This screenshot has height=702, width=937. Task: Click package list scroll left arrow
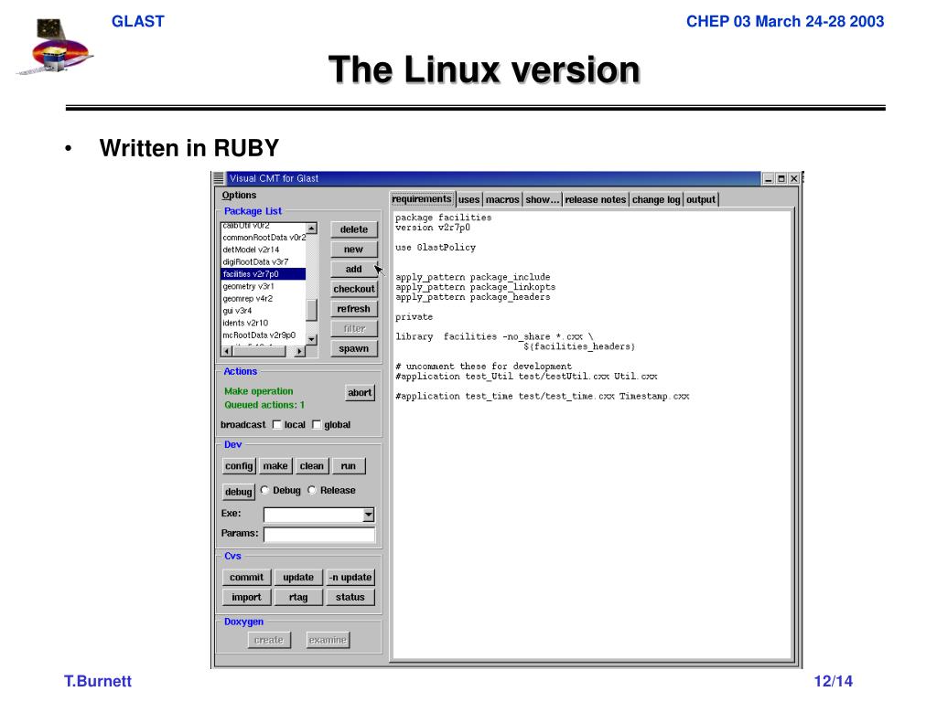click(x=227, y=352)
